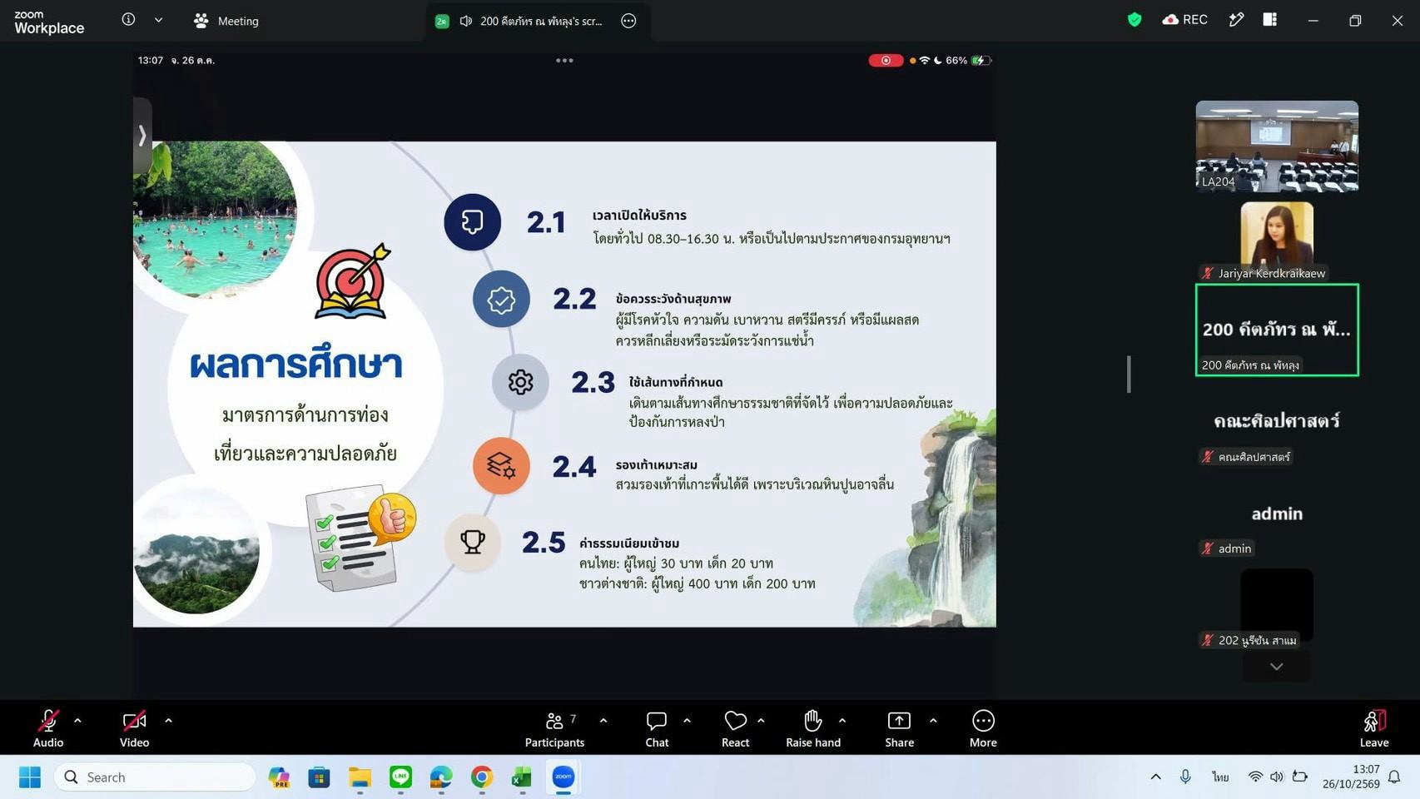Screen dimensions: 1420x799
Task: Open shared screen options ellipsis menu
Action: click(x=628, y=21)
